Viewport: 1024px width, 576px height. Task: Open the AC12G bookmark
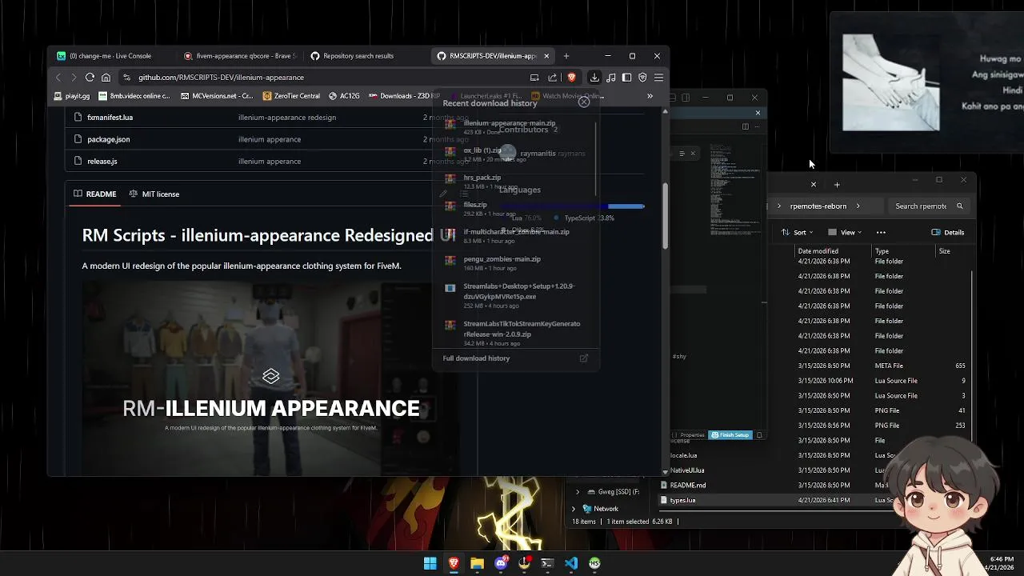point(344,96)
